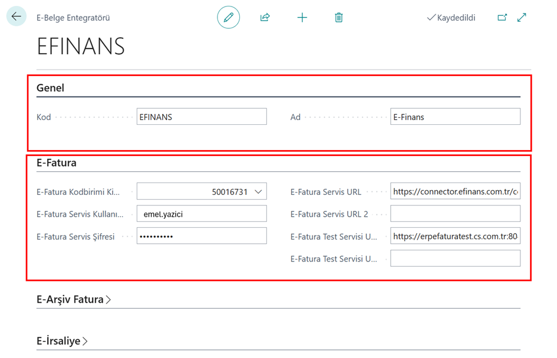The width and height of the screenshot is (557, 358).
Task: Click the pencil edit icon
Action: click(x=229, y=18)
